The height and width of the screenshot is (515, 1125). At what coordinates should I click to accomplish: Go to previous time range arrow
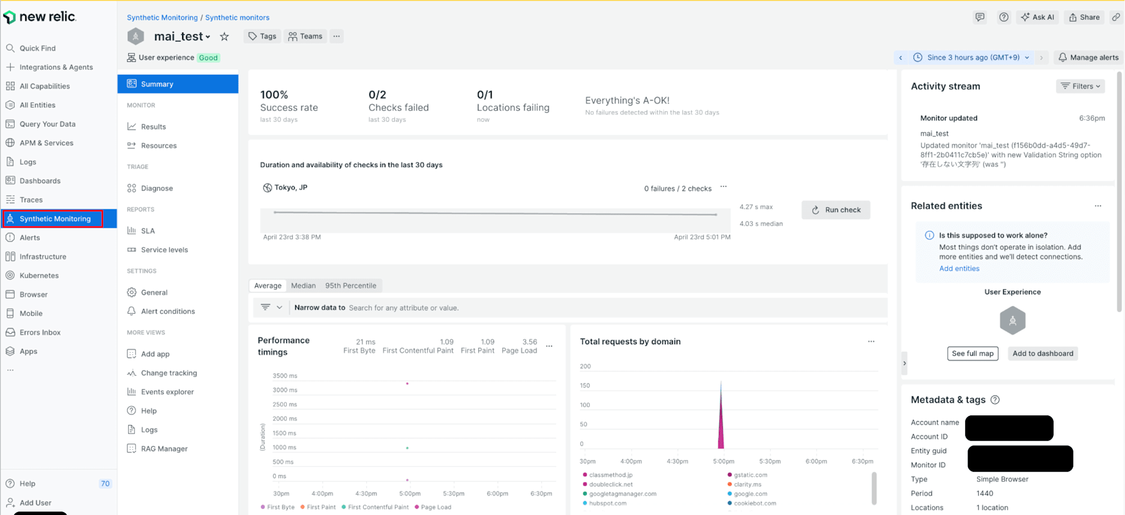pos(901,57)
